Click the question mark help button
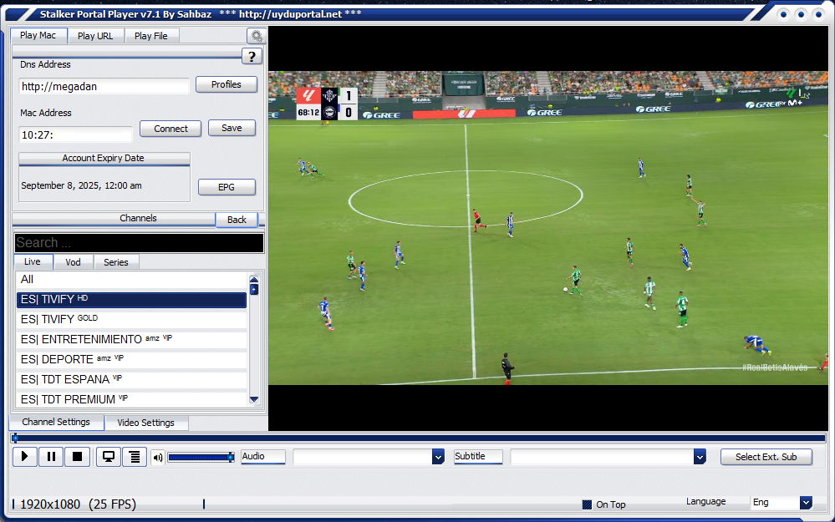This screenshot has height=522, width=835. 252,56
